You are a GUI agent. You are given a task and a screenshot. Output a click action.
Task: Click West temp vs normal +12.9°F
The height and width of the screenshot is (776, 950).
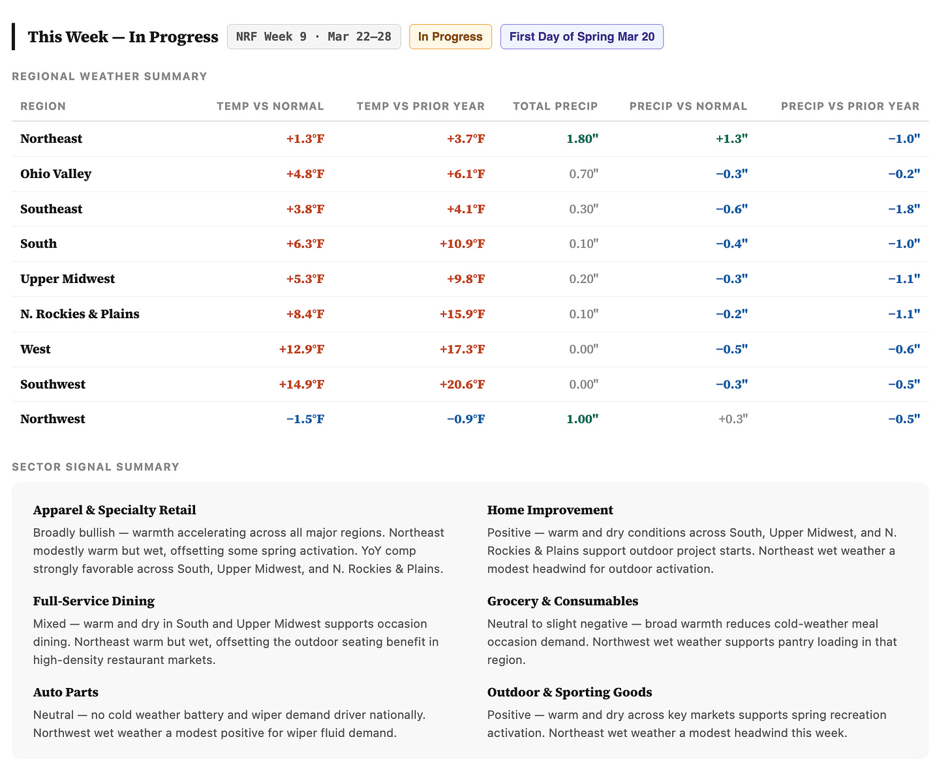[x=301, y=350]
